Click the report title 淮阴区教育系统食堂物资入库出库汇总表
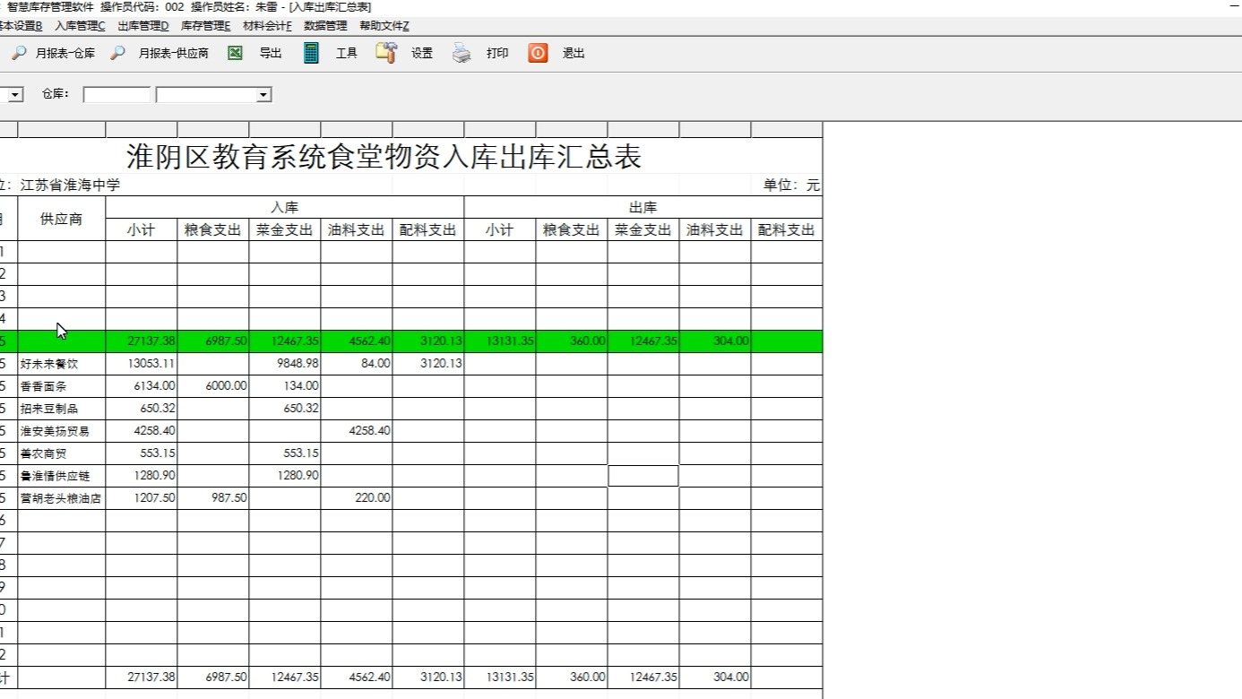The width and height of the screenshot is (1242, 699). point(384,157)
